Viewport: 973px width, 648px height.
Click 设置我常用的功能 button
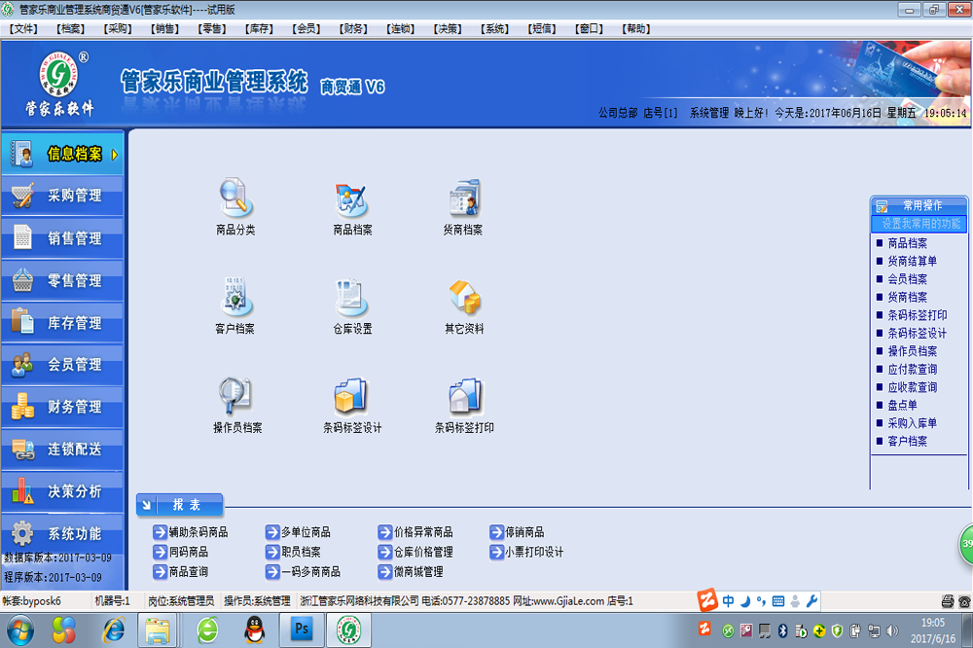919,224
